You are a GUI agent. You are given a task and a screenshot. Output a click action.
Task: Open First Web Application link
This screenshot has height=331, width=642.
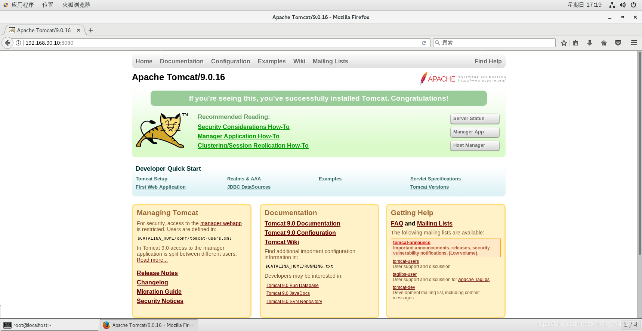pyautogui.click(x=161, y=187)
